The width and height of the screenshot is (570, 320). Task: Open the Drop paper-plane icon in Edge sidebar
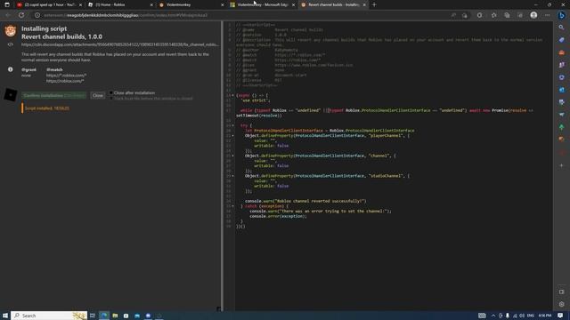coord(562,115)
